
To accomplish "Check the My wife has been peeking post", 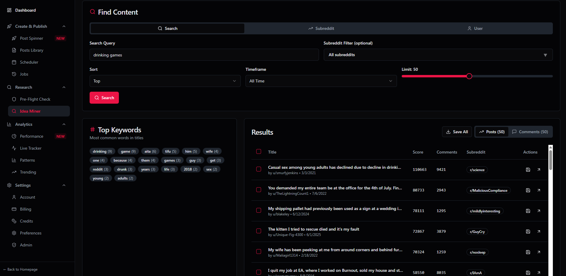I will pos(259,252).
